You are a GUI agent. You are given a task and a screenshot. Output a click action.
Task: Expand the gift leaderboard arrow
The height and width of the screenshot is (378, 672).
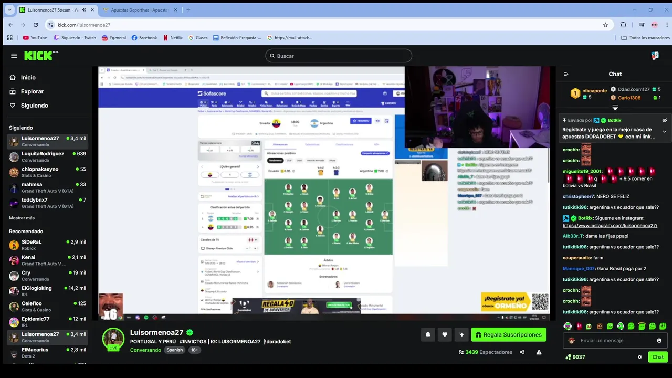615,108
